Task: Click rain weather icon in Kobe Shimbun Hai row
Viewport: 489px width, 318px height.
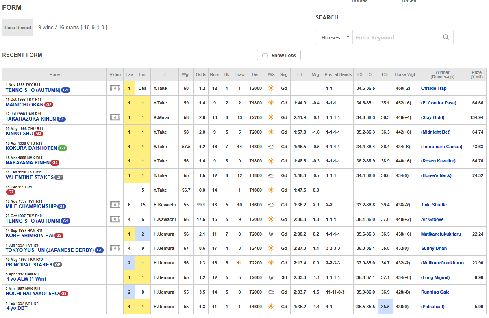Action: pyautogui.click(x=271, y=234)
